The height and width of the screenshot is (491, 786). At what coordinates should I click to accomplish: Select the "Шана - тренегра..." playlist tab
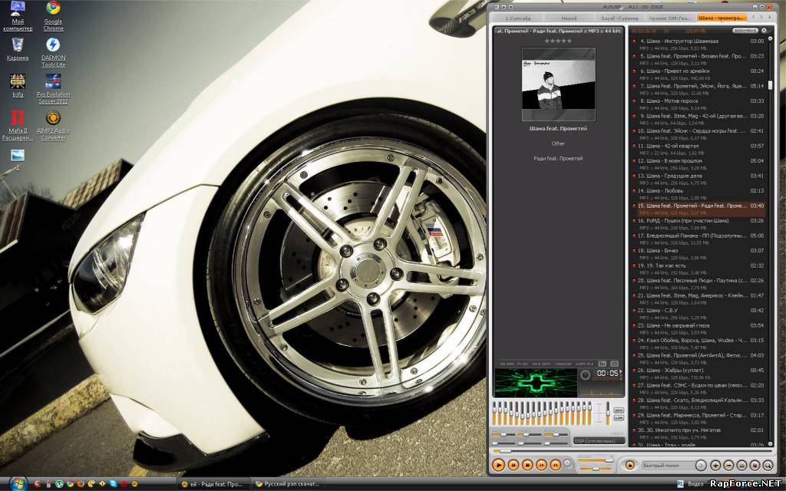[721, 18]
